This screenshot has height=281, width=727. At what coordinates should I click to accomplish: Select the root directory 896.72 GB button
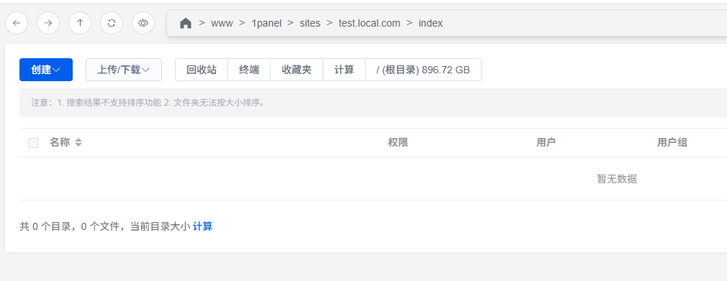click(423, 70)
